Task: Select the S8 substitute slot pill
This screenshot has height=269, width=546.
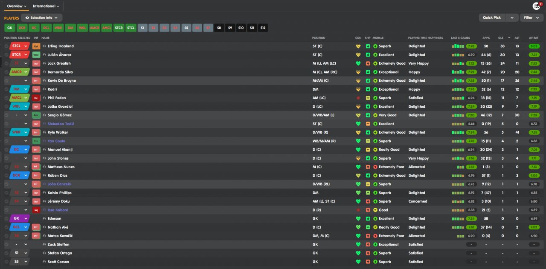Action: [x=219, y=28]
